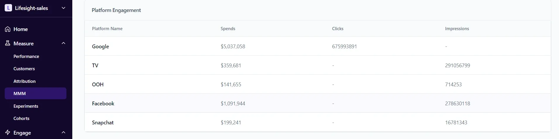The image size is (559, 139).
Task: Click the Engage lightning bolt icon
Action: pos(8,133)
